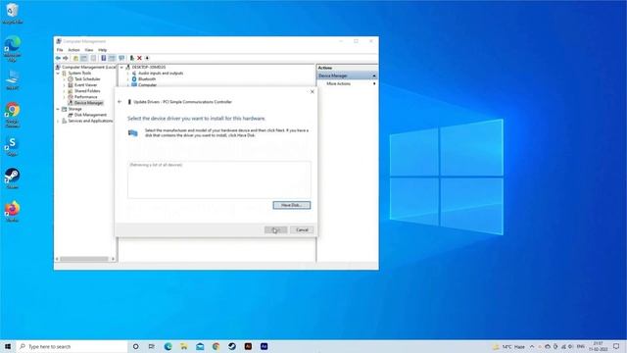Click the Back arrow in Computer Management toolbar

pyautogui.click(x=58, y=58)
